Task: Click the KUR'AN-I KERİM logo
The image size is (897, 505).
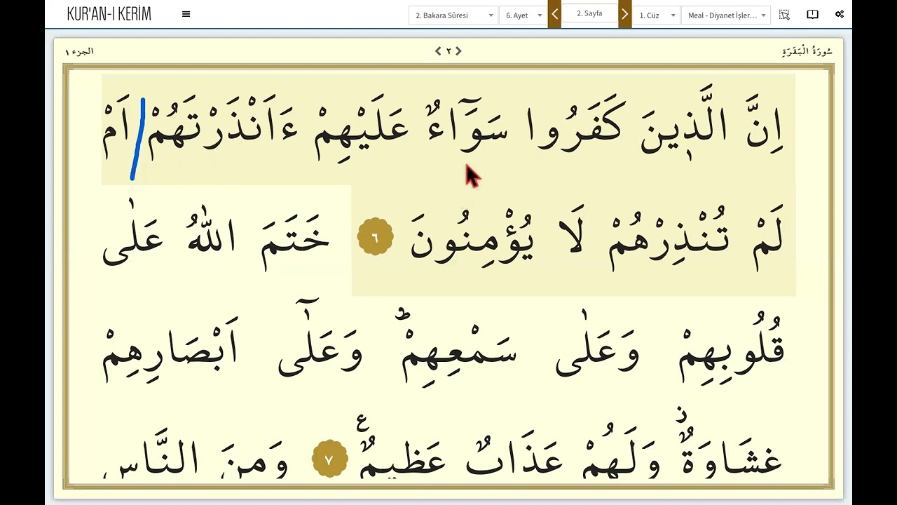Action: coord(109,14)
